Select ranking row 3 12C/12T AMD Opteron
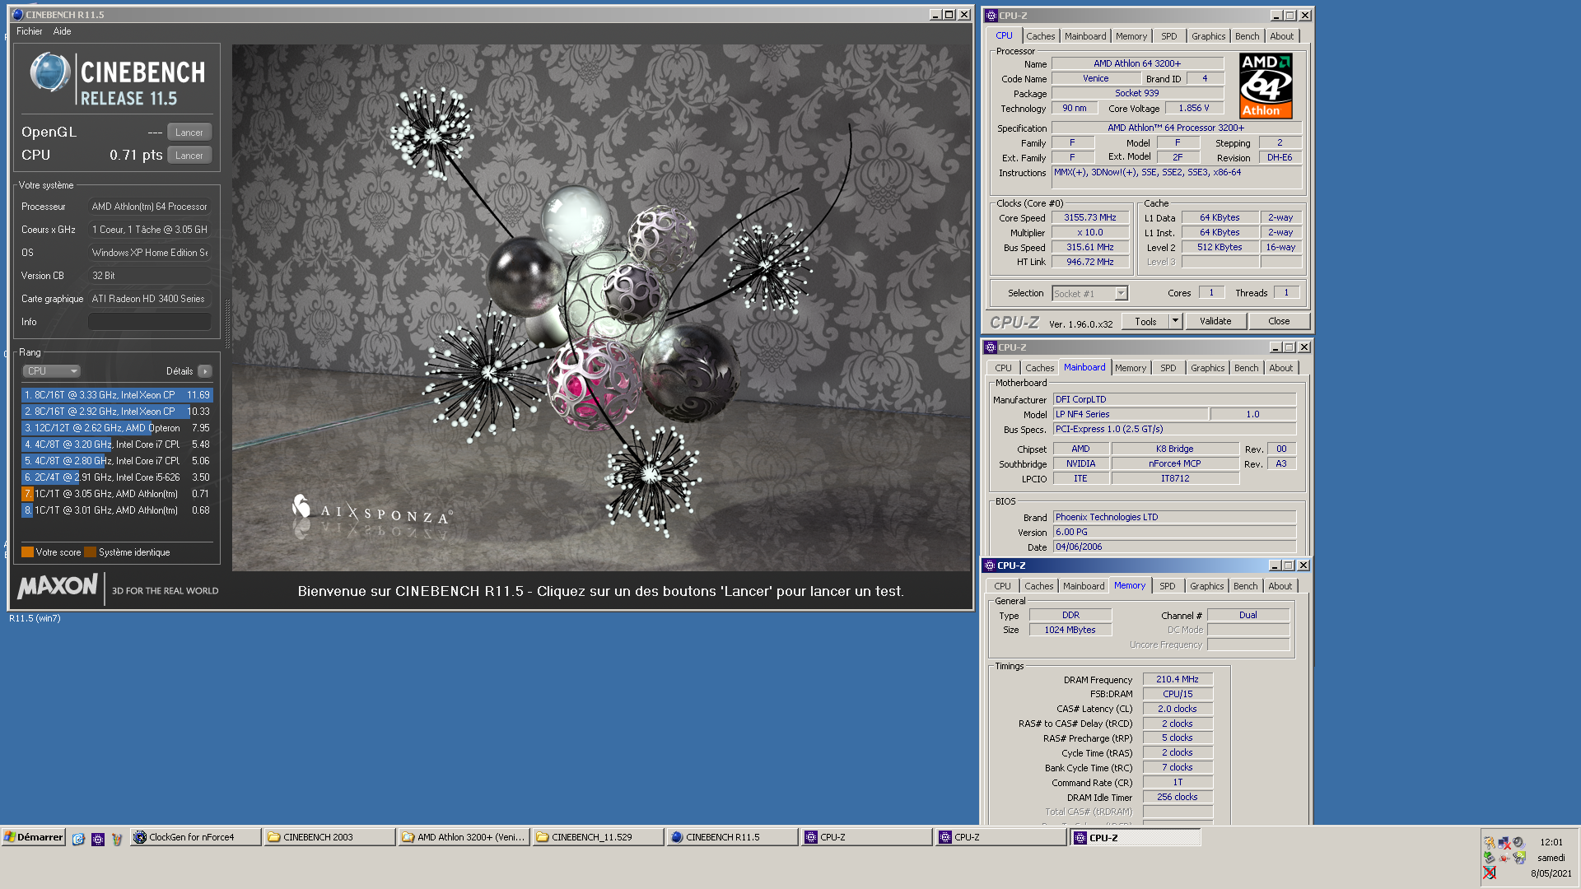This screenshot has width=1581, height=889. [117, 428]
